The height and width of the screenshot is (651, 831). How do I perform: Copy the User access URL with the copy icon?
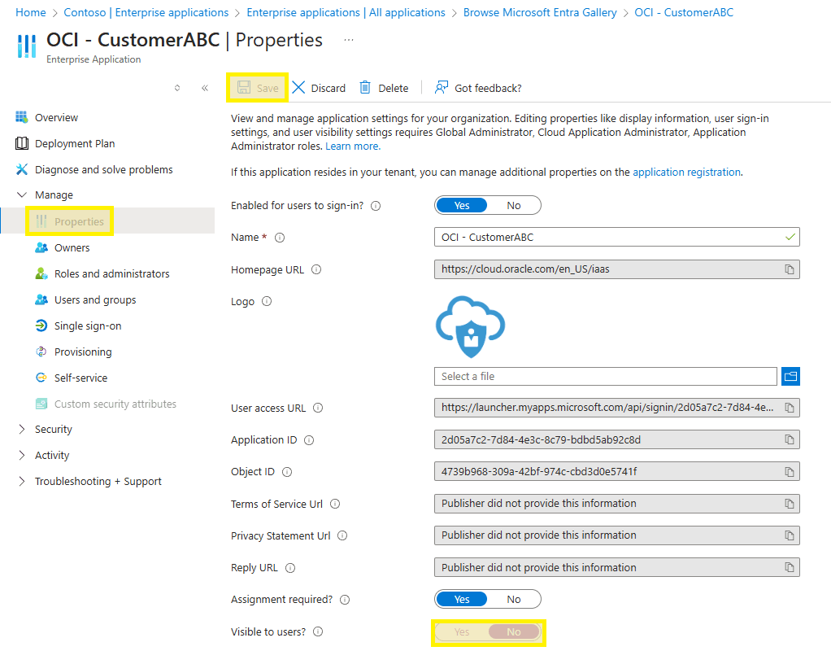[788, 408]
